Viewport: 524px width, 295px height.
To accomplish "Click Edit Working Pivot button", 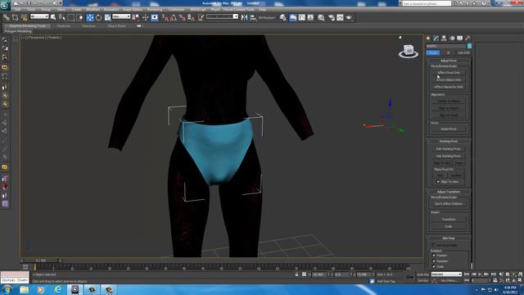I will (449, 149).
